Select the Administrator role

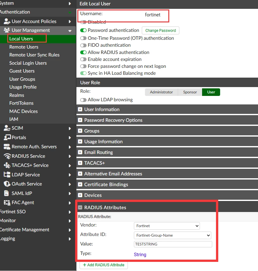coord(161,92)
